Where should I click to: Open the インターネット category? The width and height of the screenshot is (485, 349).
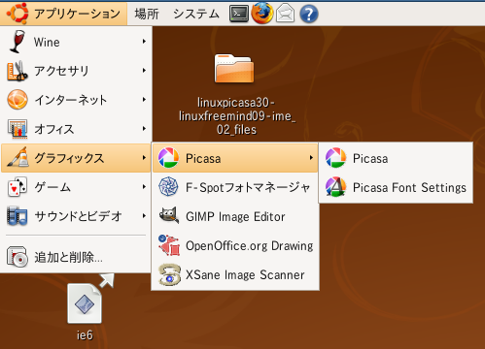pyautogui.click(x=76, y=100)
